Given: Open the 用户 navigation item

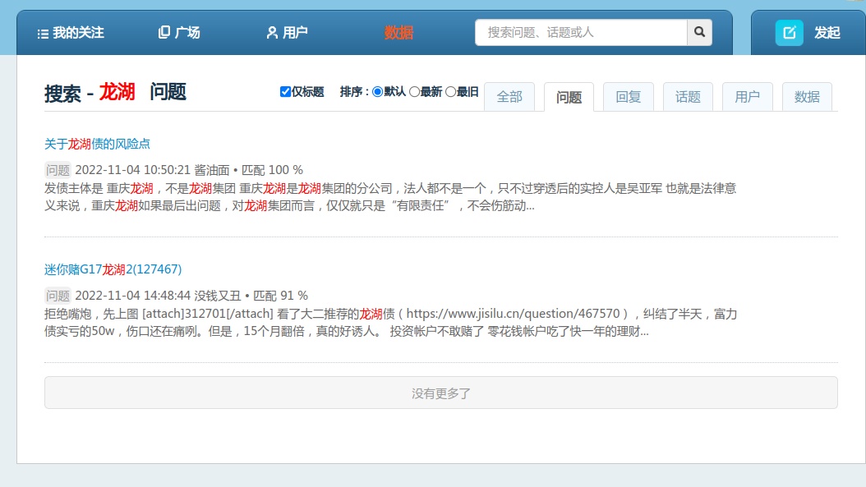Looking at the screenshot, I should coord(287,33).
